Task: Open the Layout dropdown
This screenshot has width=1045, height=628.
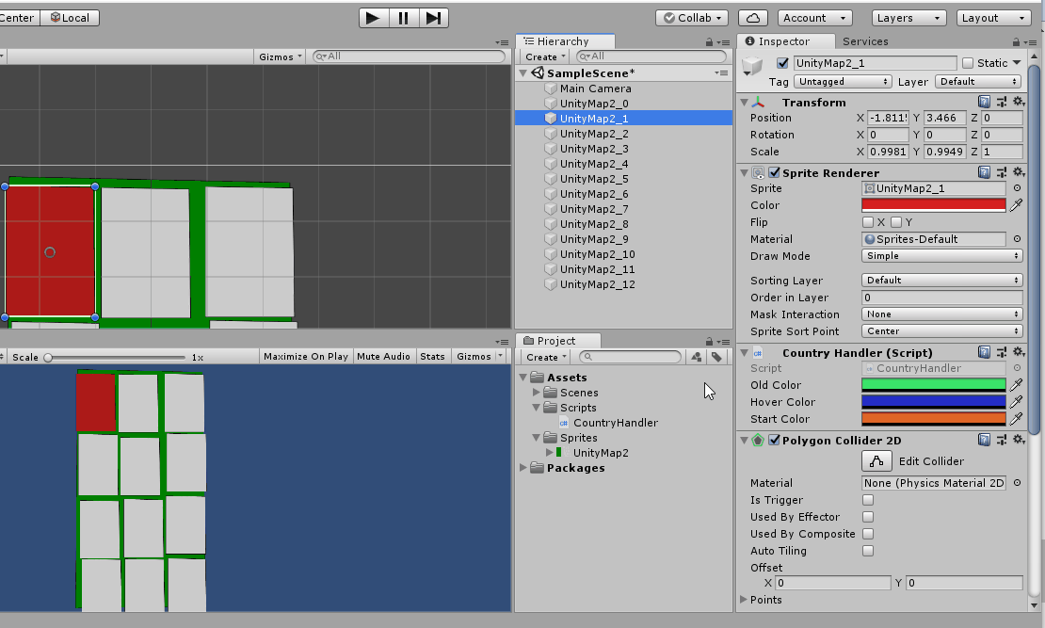Action: click(993, 18)
